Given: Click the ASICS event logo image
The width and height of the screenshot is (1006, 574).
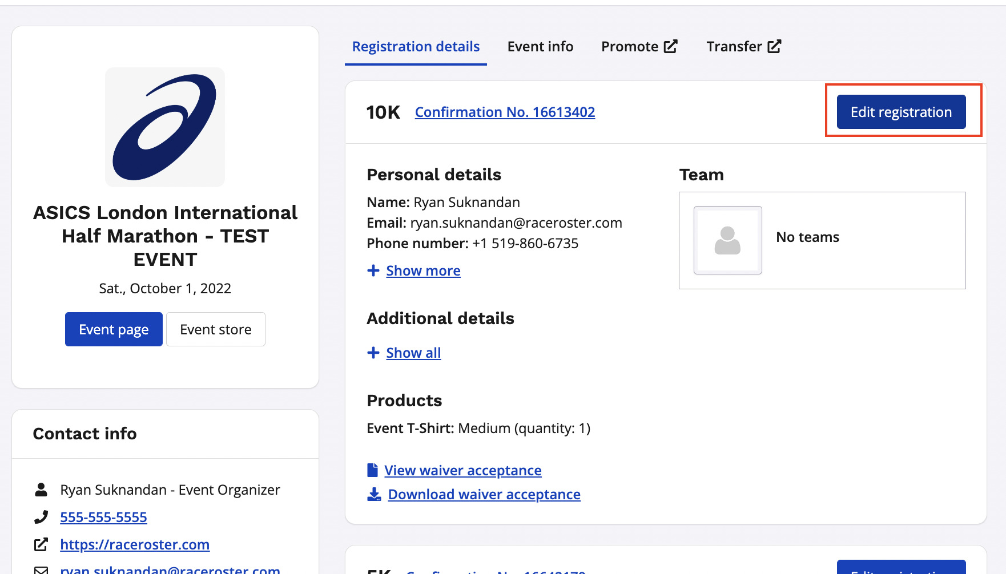Looking at the screenshot, I should tap(165, 127).
